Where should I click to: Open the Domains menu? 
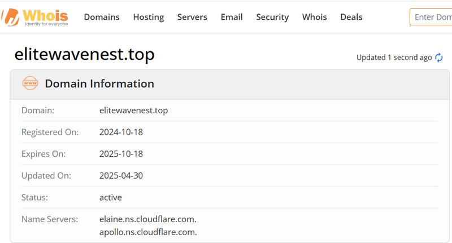102,17
